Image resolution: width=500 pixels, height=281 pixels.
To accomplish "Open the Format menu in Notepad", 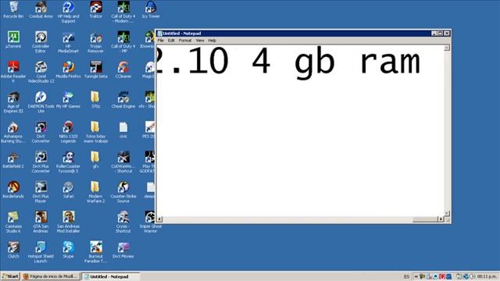I will tap(185, 41).
